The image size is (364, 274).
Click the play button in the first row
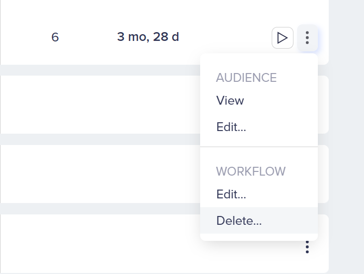(x=283, y=38)
